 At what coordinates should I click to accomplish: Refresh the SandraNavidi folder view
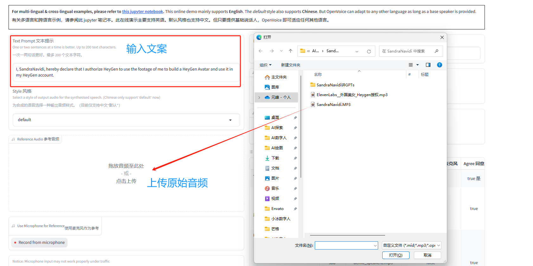click(x=369, y=51)
